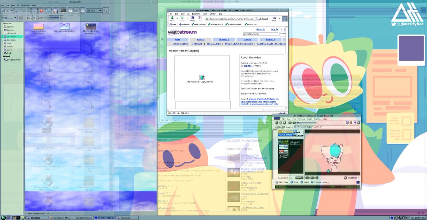Open Bookmarks menu in RetroZilla

point(196,14)
